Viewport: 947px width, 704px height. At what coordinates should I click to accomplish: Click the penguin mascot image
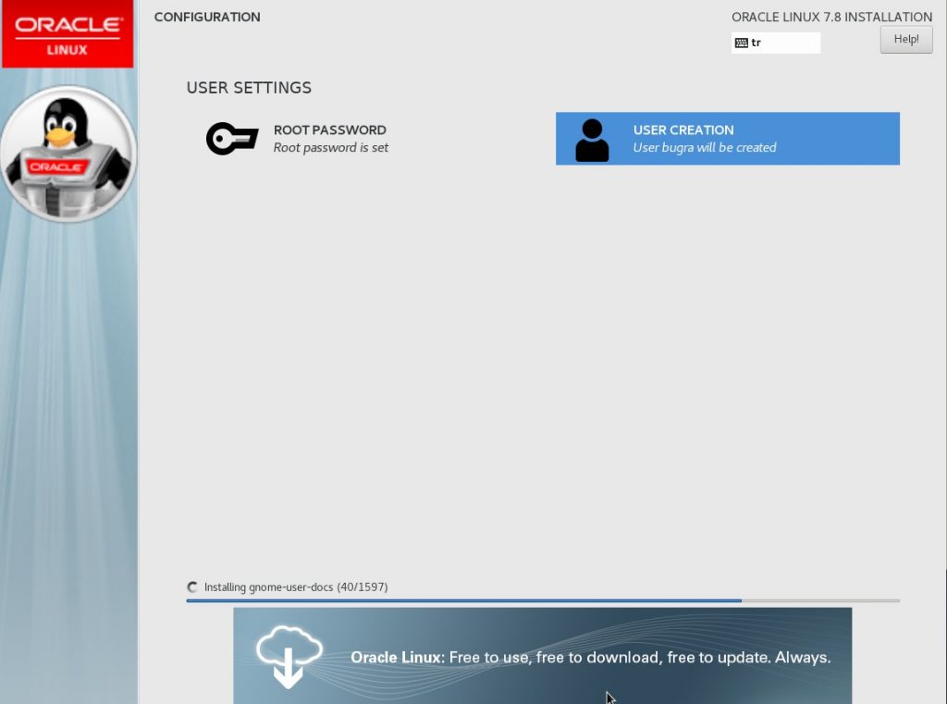click(x=68, y=154)
